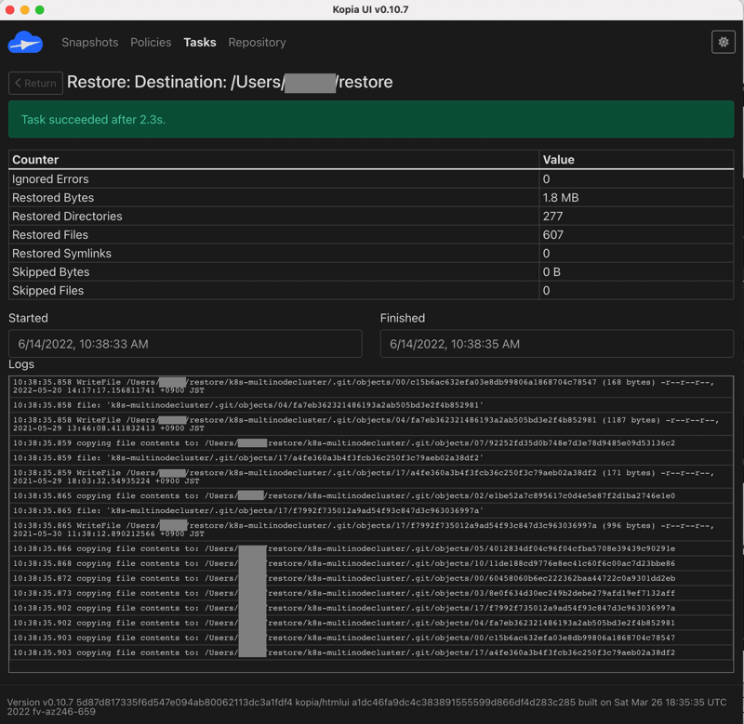Select the Restored Bytes row label
Viewport: 744px width, 724px height.
pyautogui.click(x=53, y=198)
